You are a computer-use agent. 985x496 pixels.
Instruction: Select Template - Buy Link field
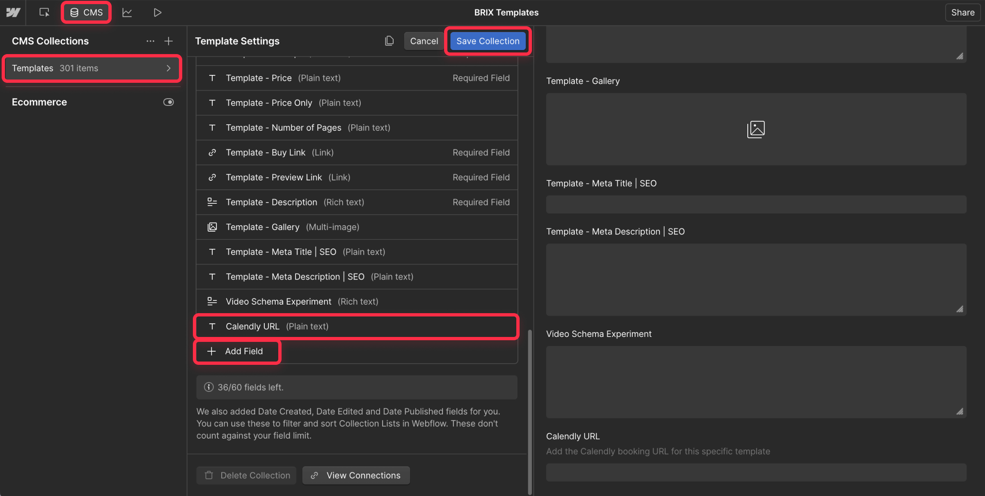[x=357, y=152]
